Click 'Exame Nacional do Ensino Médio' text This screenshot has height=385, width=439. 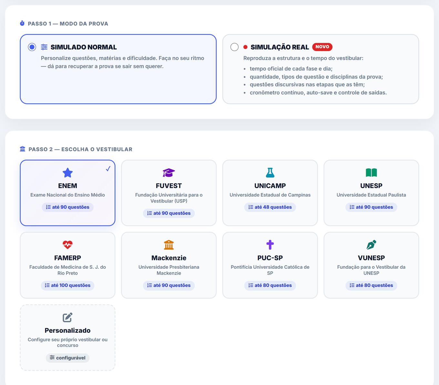pos(67,195)
